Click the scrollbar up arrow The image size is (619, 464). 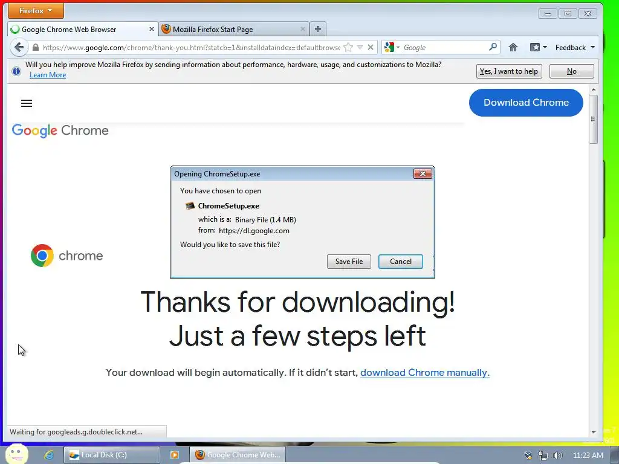click(594, 89)
